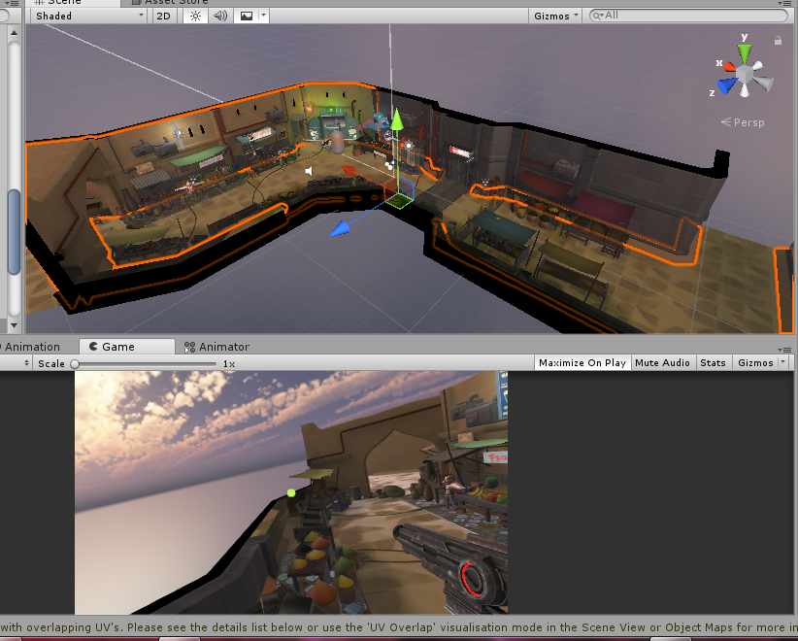Toggle Mute Audio in Game view
The width and height of the screenshot is (798, 641).
tap(663, 362)
